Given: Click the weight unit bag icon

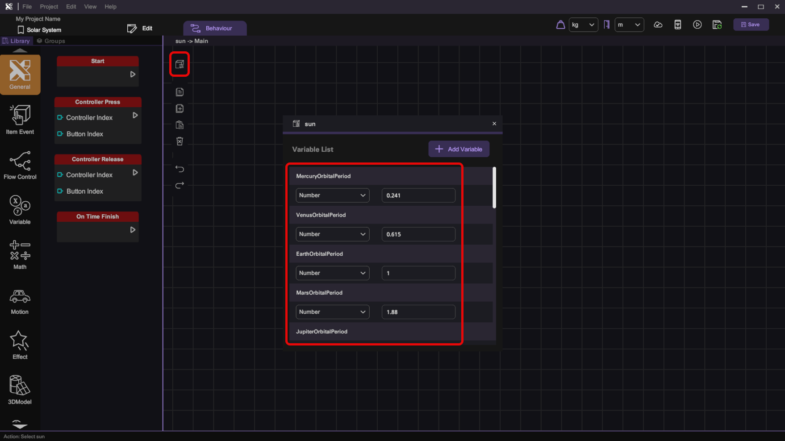Looking at the screenshot, I should pyautogui.click(x=560, y=25).
